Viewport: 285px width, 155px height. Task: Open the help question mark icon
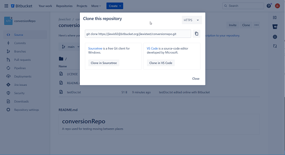tap(269, 6)
